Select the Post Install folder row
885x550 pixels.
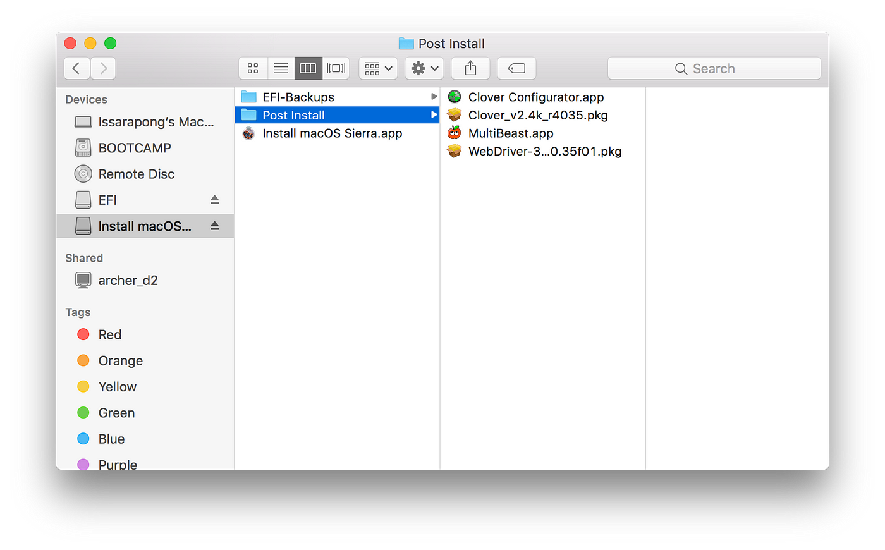coord(337,115)
